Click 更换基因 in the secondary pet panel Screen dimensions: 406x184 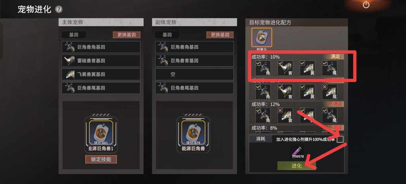[220, 35]
